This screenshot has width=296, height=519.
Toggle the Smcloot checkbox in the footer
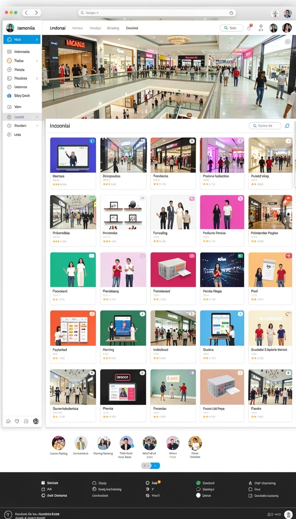pyautogui.click(x=43, y=483)
